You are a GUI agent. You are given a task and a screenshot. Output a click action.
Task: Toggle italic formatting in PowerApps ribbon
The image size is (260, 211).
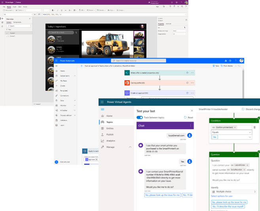point(58,10)
